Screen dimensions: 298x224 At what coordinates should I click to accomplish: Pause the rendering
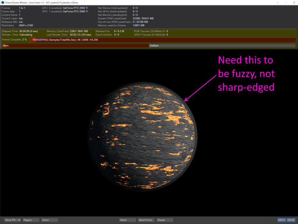164,220
